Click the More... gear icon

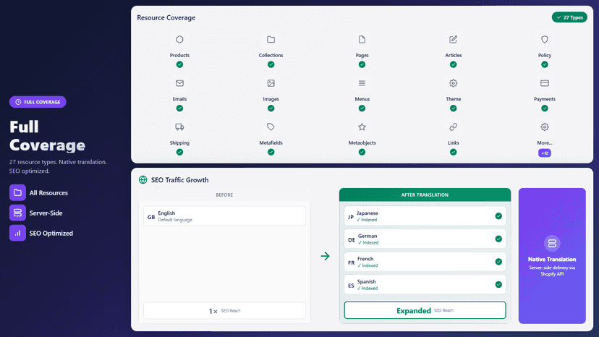click(544, 127)
